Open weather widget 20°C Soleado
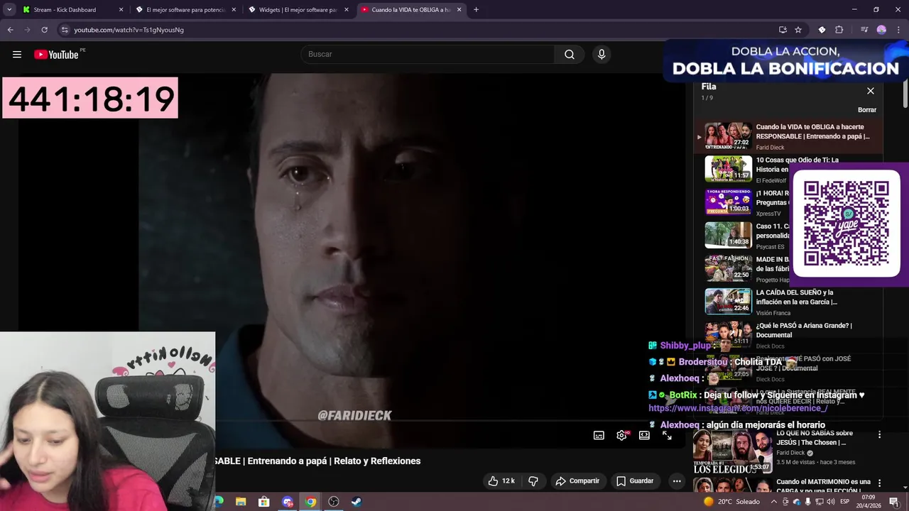Screen dimensions: 909x511 point(731,502)
